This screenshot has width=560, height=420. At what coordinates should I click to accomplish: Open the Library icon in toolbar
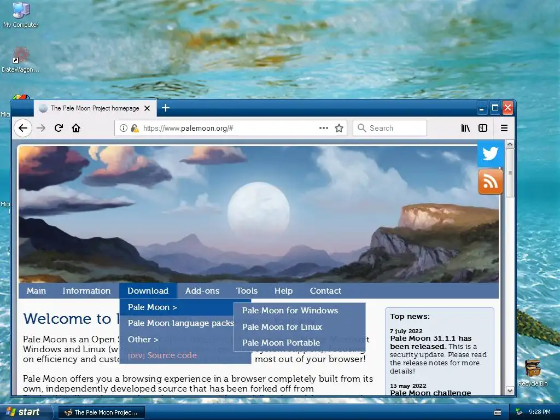[x=465, y=128]
